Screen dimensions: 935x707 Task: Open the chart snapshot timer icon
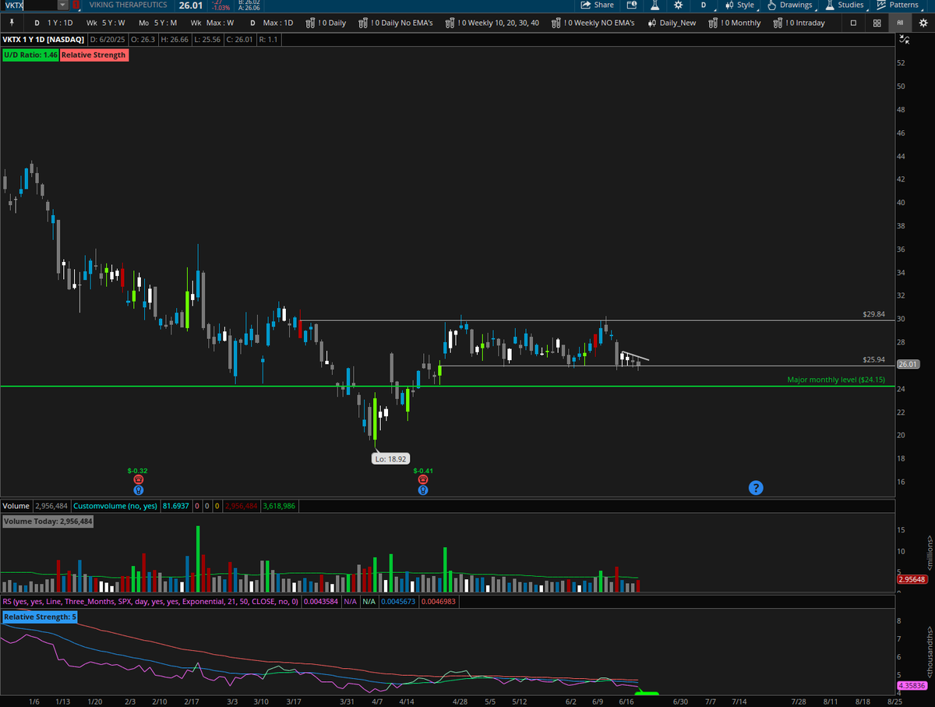pyautogui.click(x=631, y=5)
